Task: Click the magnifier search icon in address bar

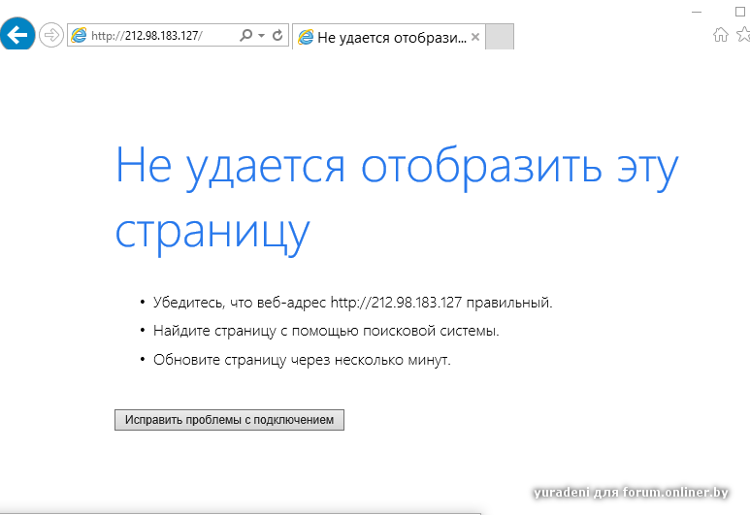Action: 245,36
